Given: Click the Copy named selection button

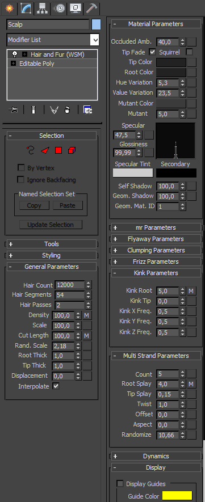Looking at the screenshot, I should pyautogui.click(x=34, y=205).
